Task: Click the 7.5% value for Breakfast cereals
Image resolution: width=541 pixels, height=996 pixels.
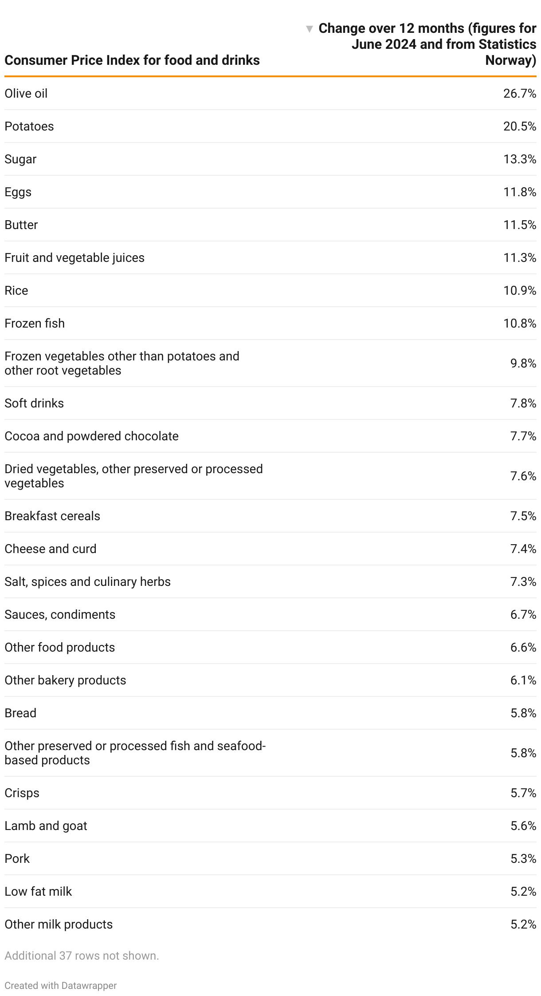Action: (x=523, y=516)
